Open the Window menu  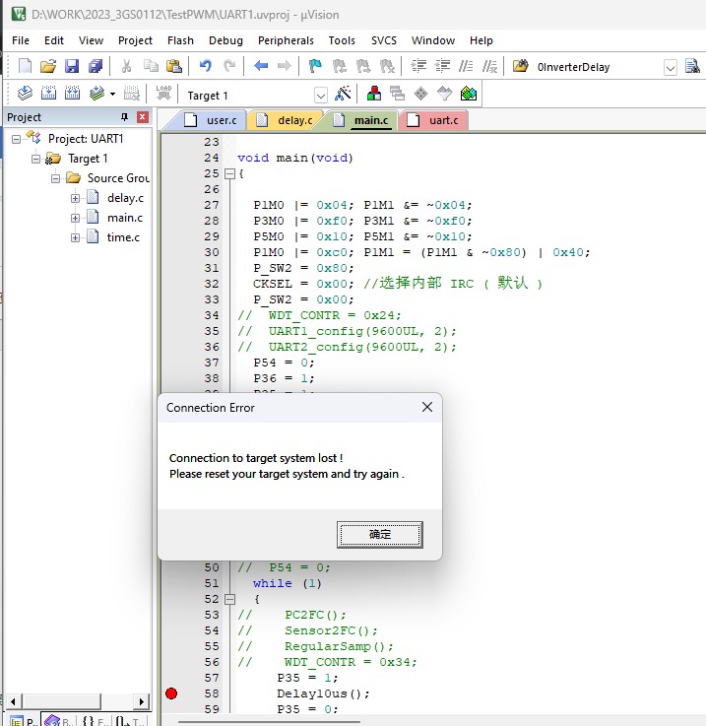pos(433,40)
